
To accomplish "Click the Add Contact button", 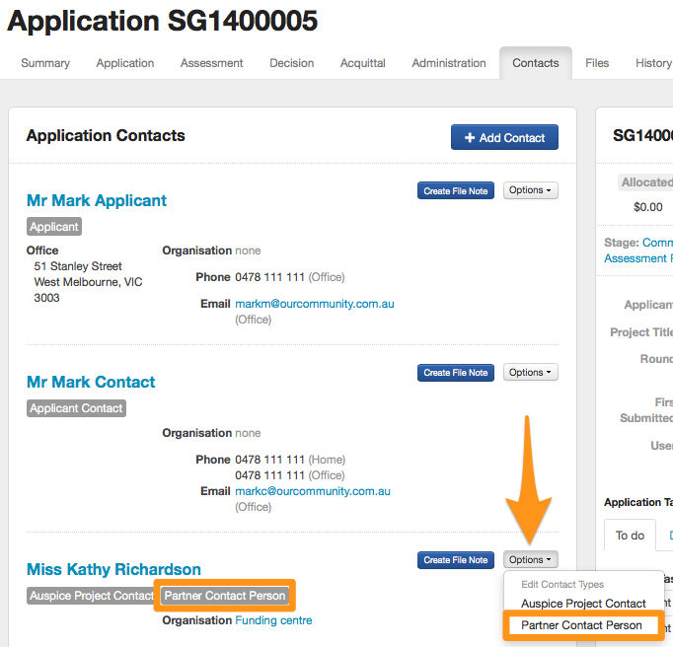I will tap(504, 138).
